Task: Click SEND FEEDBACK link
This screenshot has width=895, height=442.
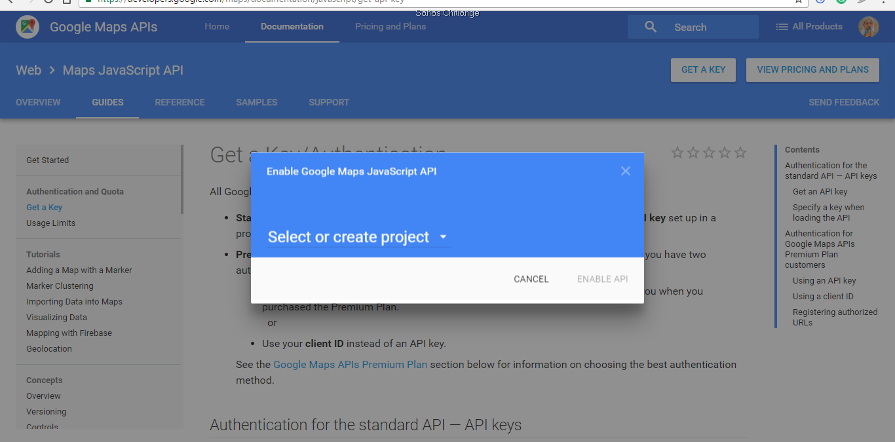Action: 844,103
